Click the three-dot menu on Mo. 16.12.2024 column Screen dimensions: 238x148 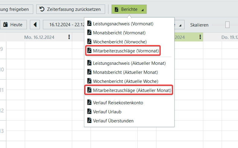tap(69, 37)
